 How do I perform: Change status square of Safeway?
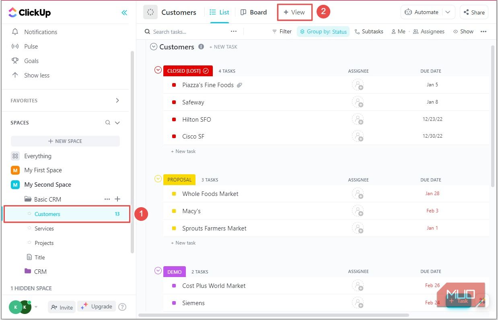click(174, 102)
